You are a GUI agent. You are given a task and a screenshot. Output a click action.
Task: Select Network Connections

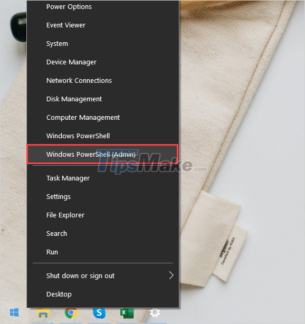click(103, 80)
